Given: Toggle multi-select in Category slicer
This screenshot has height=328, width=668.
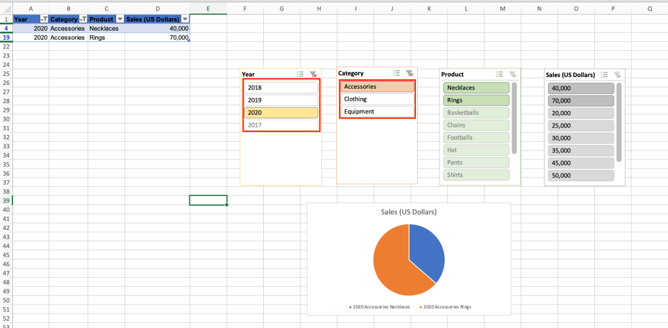Looking at the screenshot, I should [x=396, y=73].
